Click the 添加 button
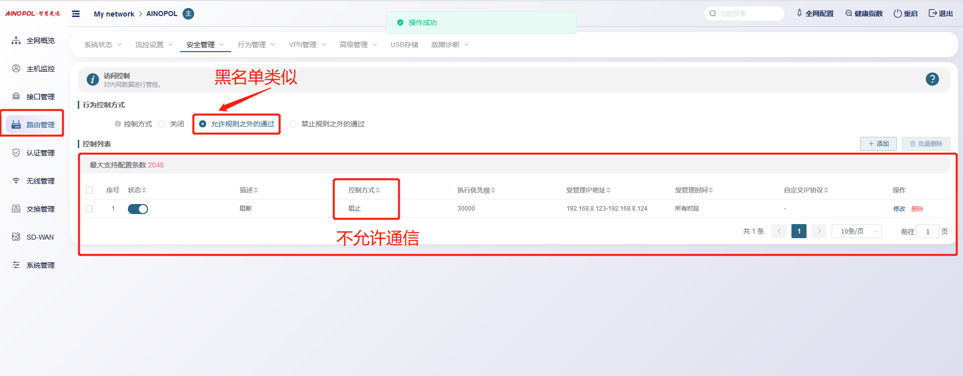Screen dimensions: 963x376 click(878, 144)
